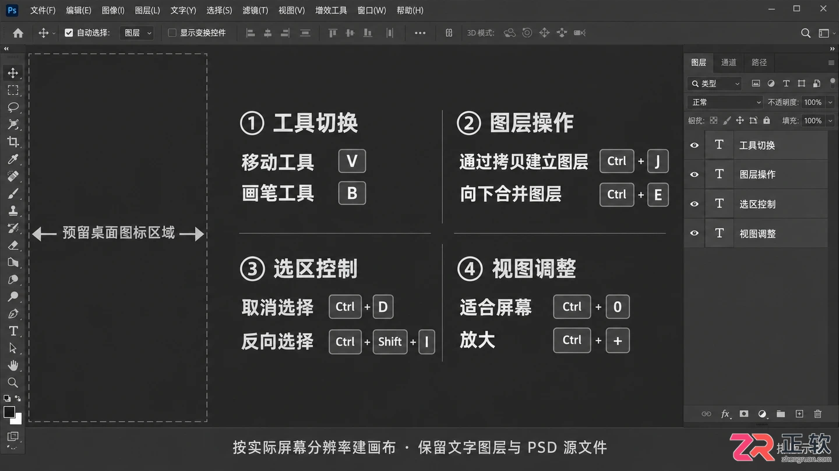Click the foreground color swatch
The image size is (839, 471).
[x=9, y=412]
